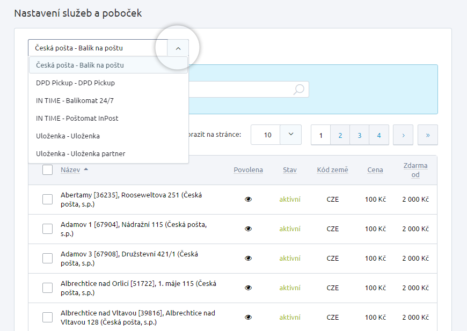Open page 1 of the list
This screenshot has width=467, height=331.
click(x=321, y=135)
